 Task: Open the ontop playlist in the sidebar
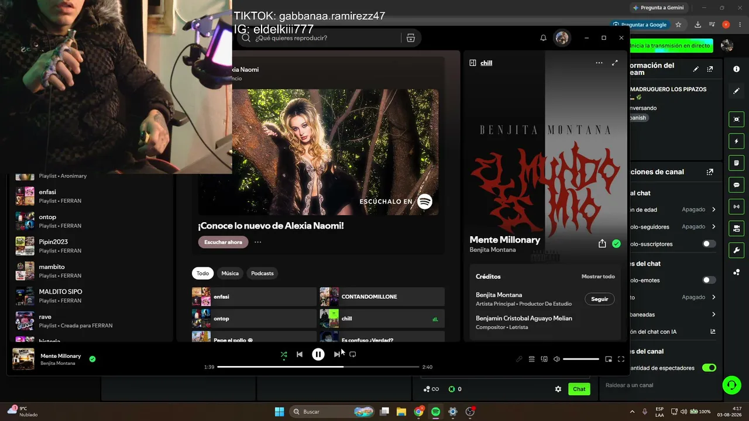(91, 221)
